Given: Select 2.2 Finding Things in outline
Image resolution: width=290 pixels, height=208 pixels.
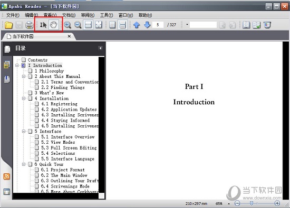Looking at the screenshot, I should (x=63, y=87).
